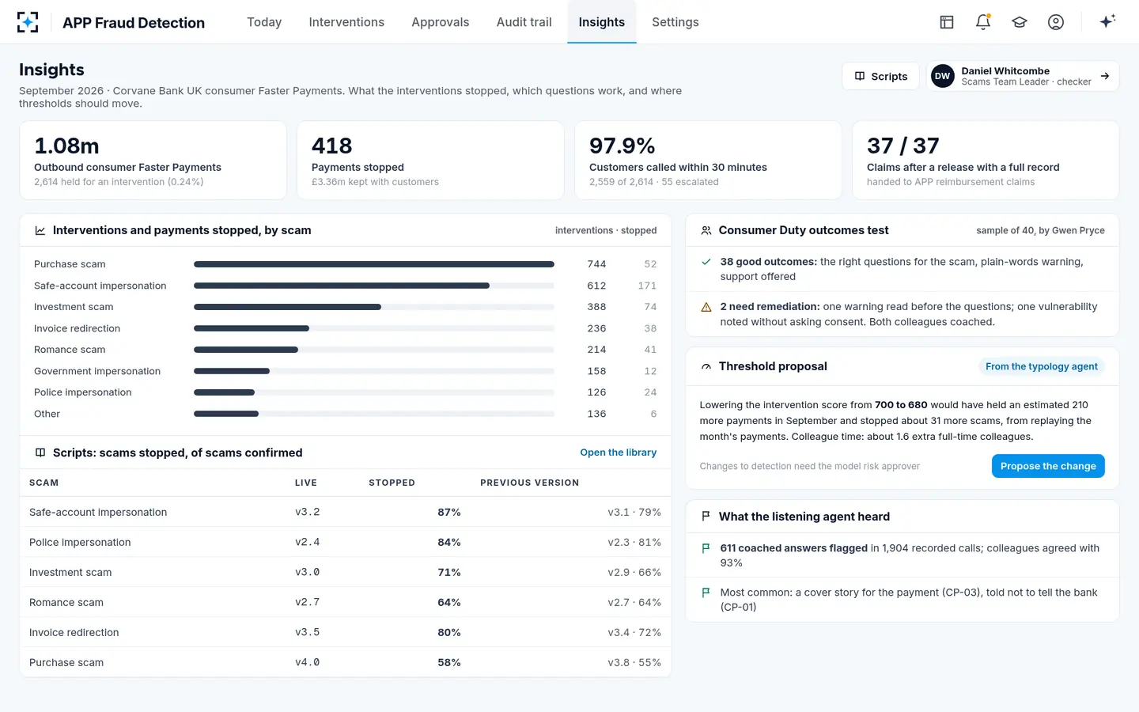Click the graduation cap training icon
Screen dimensions: 1139x712
(1020, 22)
